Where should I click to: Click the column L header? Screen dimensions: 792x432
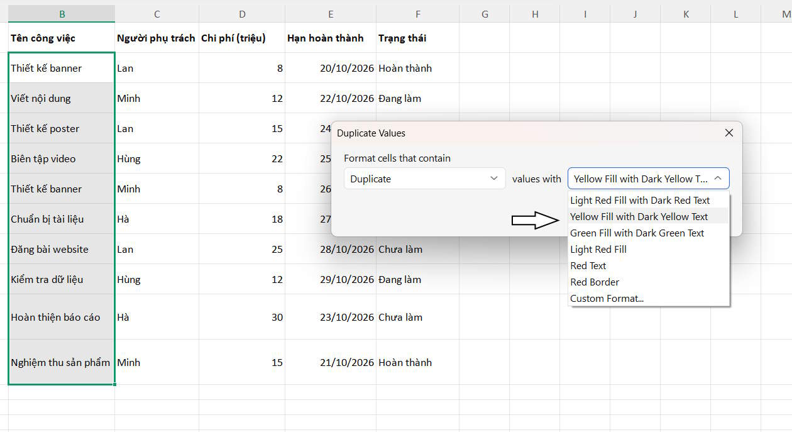736,14
